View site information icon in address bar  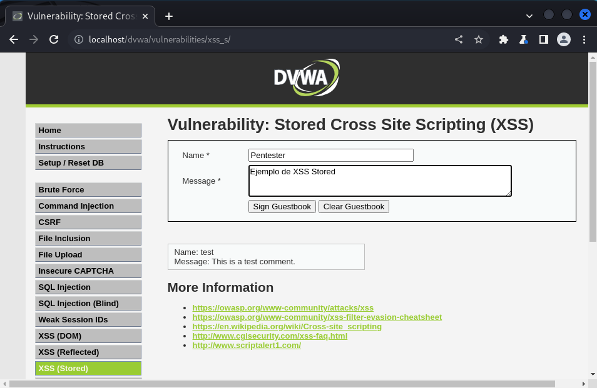(x=79, y=39)
